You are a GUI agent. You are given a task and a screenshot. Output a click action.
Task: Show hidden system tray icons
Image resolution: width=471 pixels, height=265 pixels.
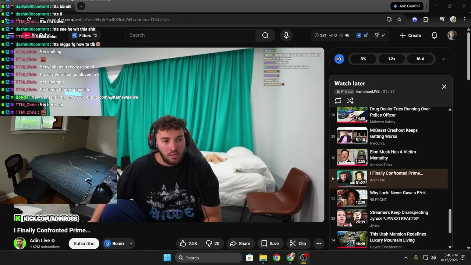(x=406, y=258)
